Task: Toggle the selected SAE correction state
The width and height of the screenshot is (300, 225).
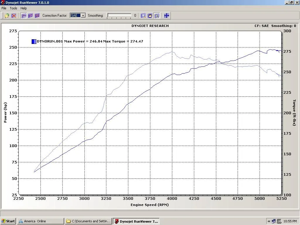Action: coord(76,16)
